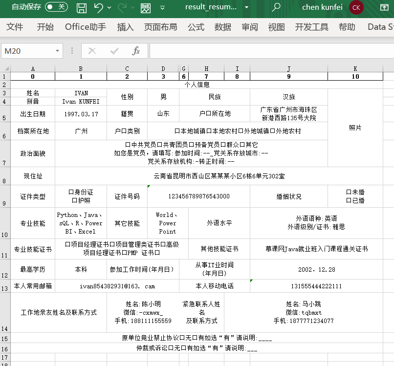Click the cell with 姓名:陈小明
Screen dimensions: 394x366
(143, 313)
